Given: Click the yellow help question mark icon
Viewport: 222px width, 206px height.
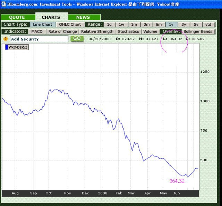Looking at the screenshot, I should (6, 39).
